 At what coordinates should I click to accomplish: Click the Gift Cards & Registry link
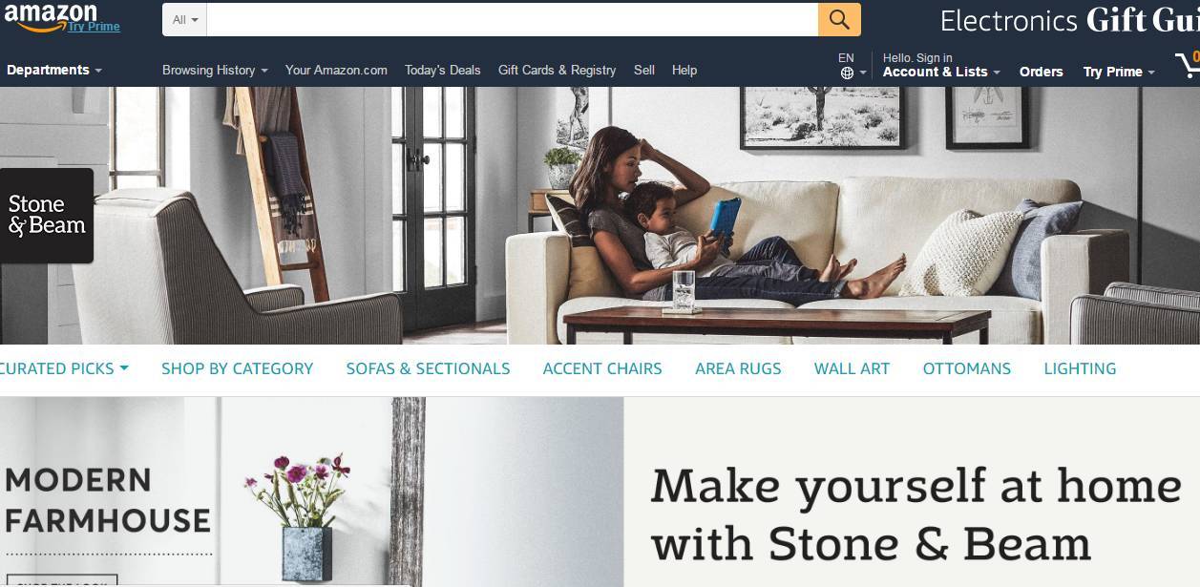(557, 70)
